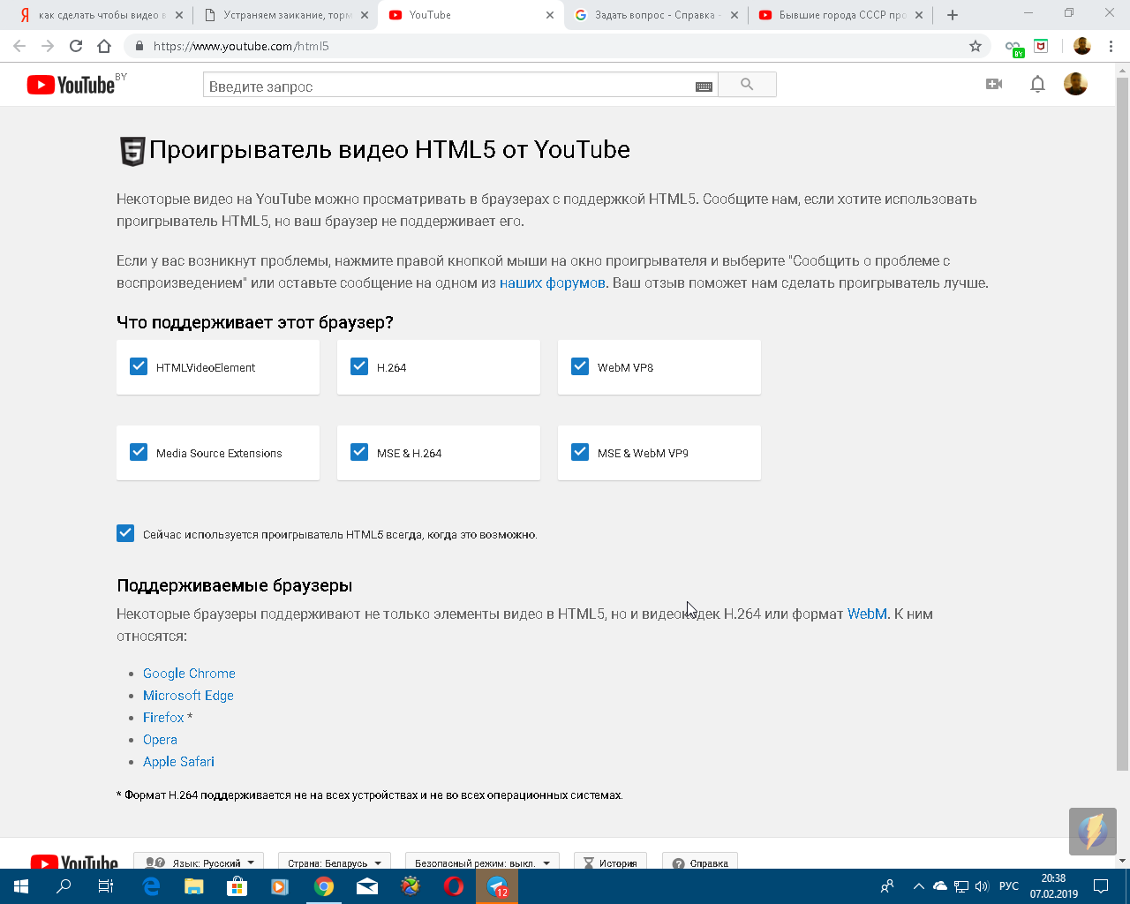Image resolution: width=1130 pixels, height=904 pixels.
Task: Click the address bar URL
Action: point(241,46)
